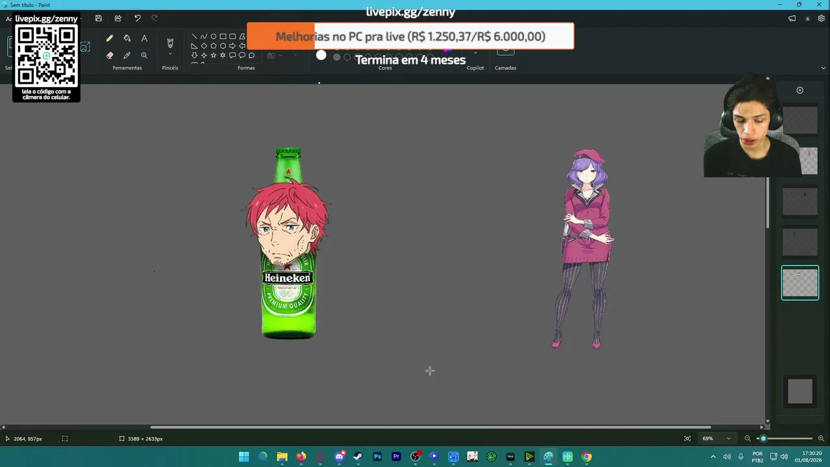This screenshot has height=467, width=830.
Task: Click the horizontal canvas scrollbar
Action: 431,427
